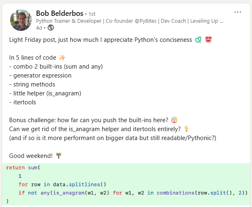Click Bob Belderbos's profile photo
252x207 pixels.
click(x=21, y=20)
